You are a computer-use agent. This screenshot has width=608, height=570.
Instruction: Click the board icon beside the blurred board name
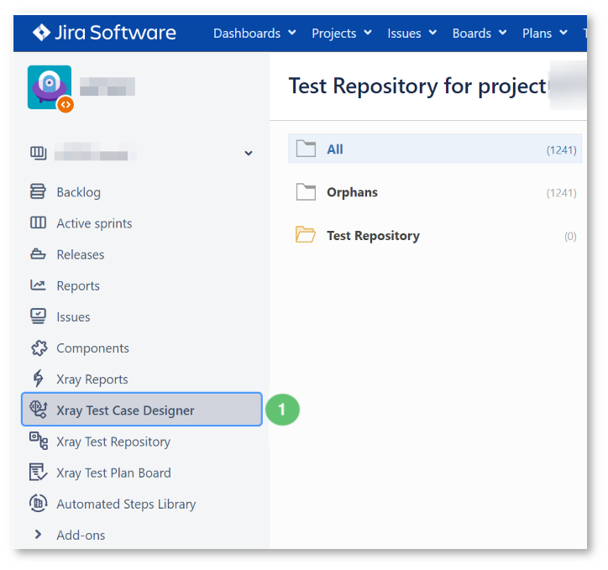[38, 153]
